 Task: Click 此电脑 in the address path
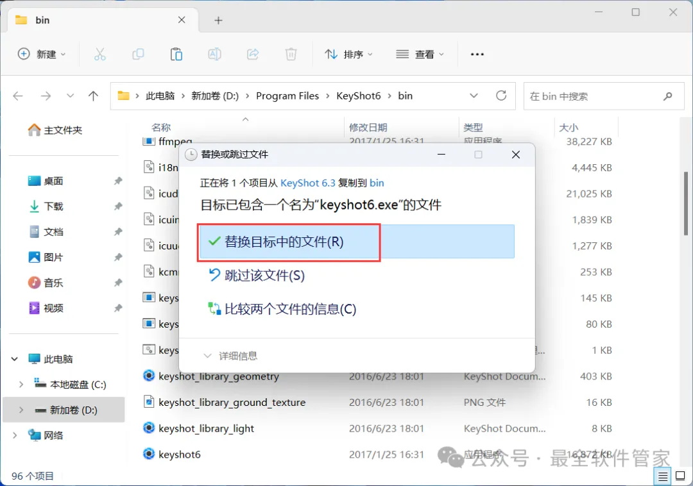coord(160,96)
